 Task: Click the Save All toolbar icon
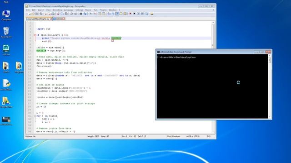click(x=41, y=14)
